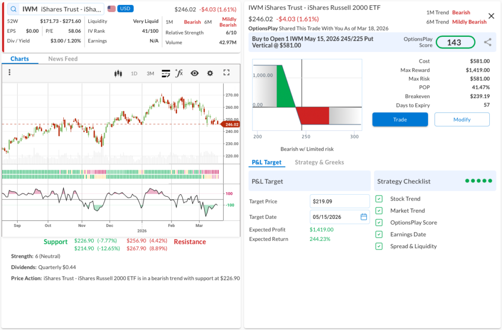The height and width of the screenshot is (330, 502).
Task: Toggle the Spread & Liquidity checkbox
Action: coord(379,246)
